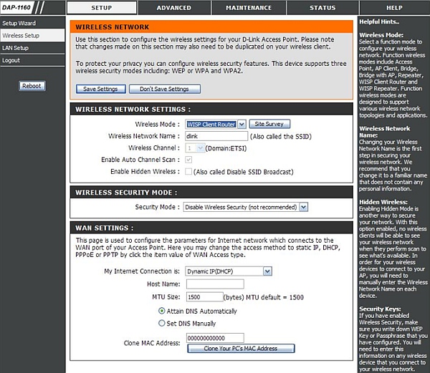This screenshot has height=373, width=430.
Task: Expand My Internet Connection dropdown
Action: (x=228, y=271)
